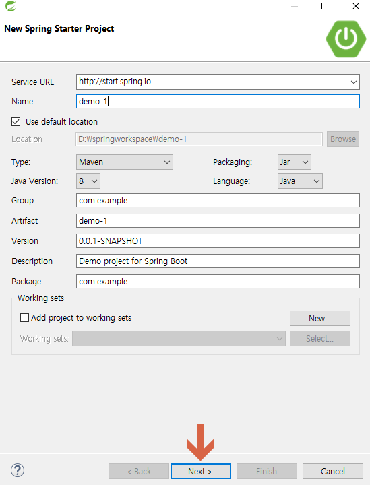This screenshot has width=370, height=485.
Task: Click the "Working sets" group label
Action: pyautogui.click(x=40, y=298)
